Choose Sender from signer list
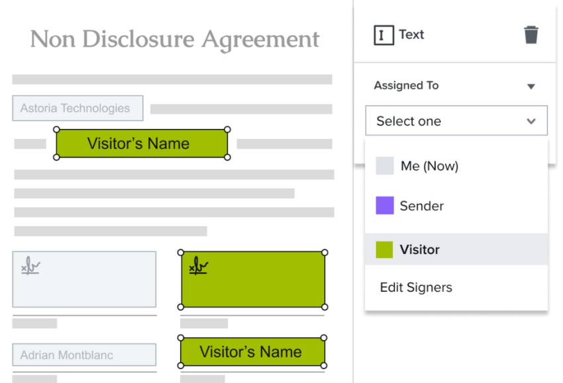Screen dimensions: 563x383 tap(421, 206)
